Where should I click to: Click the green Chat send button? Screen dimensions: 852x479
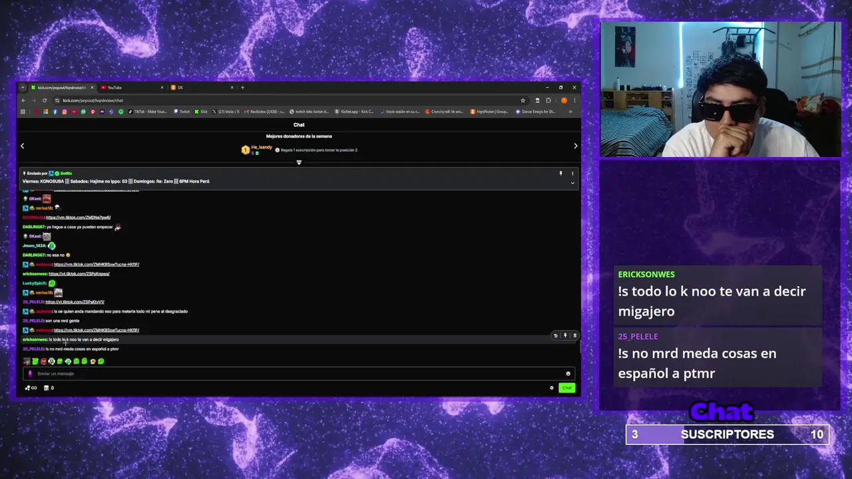pos(566,388)
